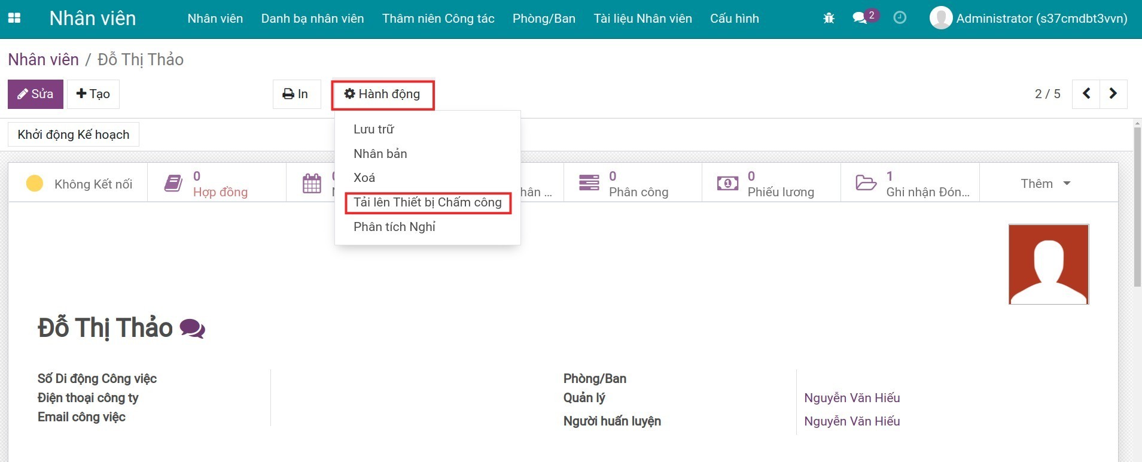Click the vertical page scrollbar
Image resolution: width=1142 pixels, height=462 pixels.
tap(1137, 206)
